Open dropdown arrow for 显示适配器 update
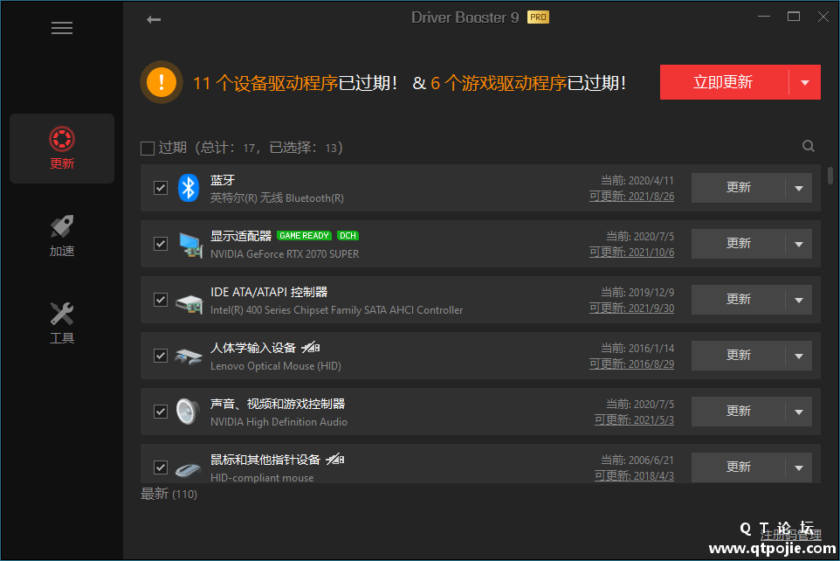The width and height of the screenshot is (840, 561). (x=799, y=244)
